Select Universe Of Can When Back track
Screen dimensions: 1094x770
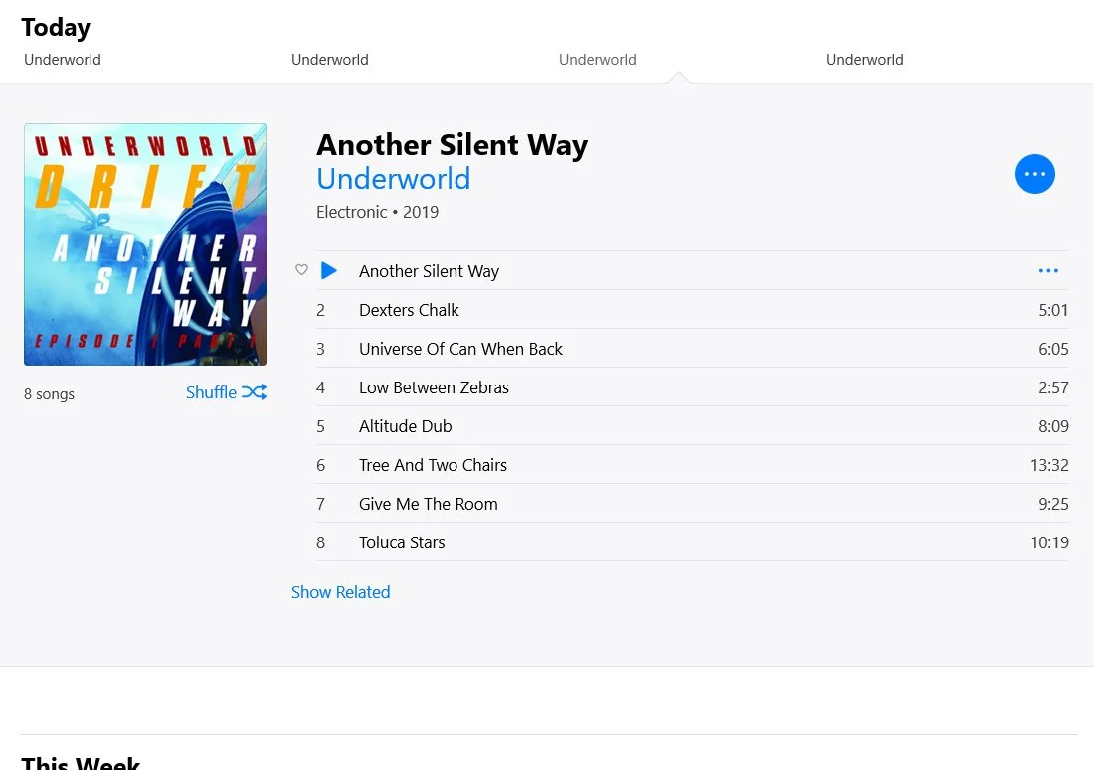pyautogui.click(x=692, y=349)
